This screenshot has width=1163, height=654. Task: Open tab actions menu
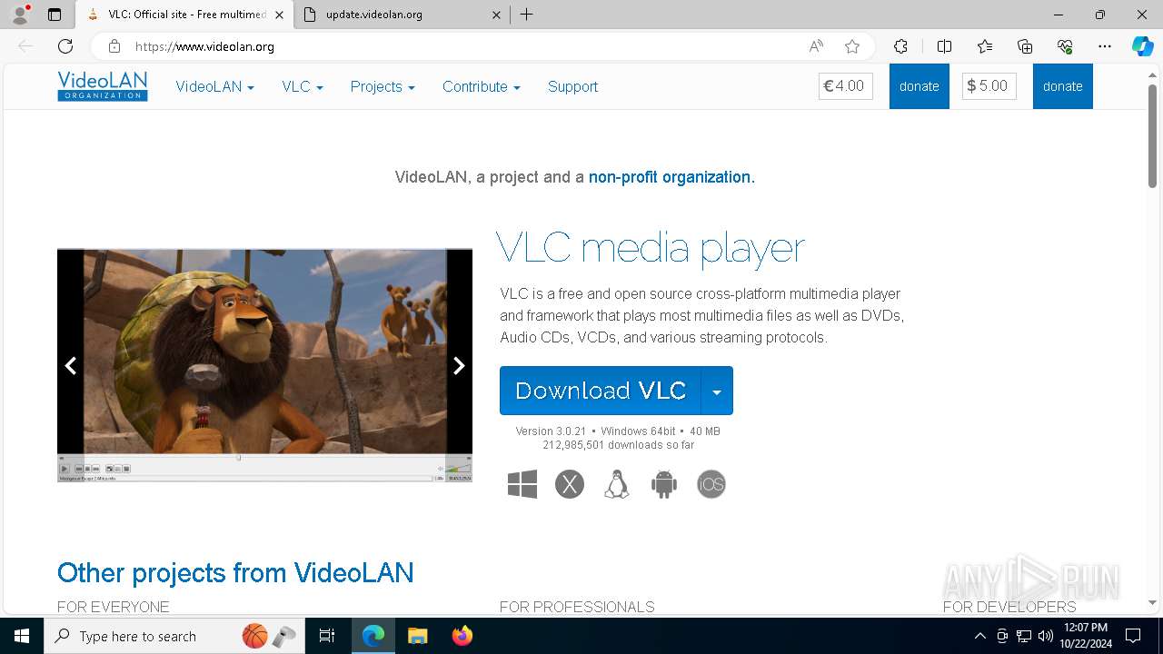click(x=55, y=15)
